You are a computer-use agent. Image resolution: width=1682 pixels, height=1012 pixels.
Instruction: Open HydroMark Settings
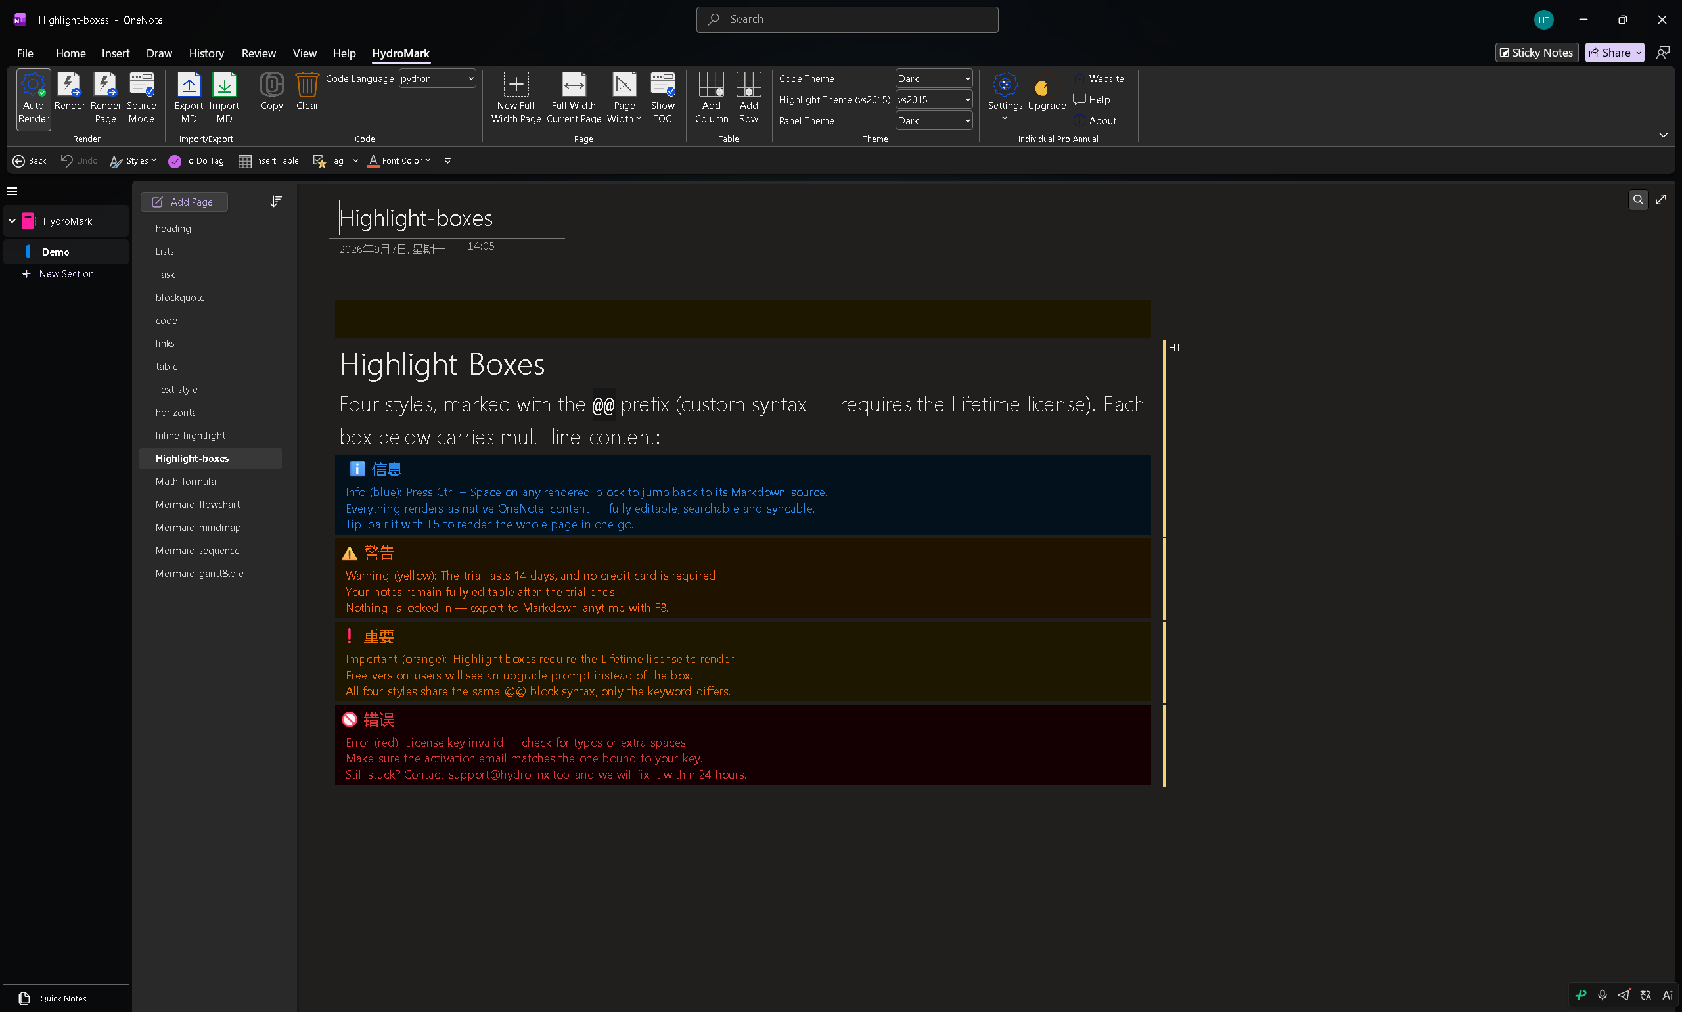(1005, 97)
